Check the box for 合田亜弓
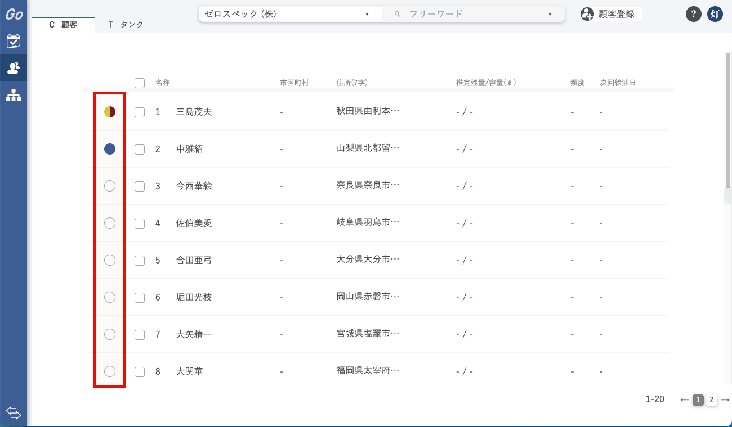Viewport: 732px width, 427px height. click(x=140, y=261)
